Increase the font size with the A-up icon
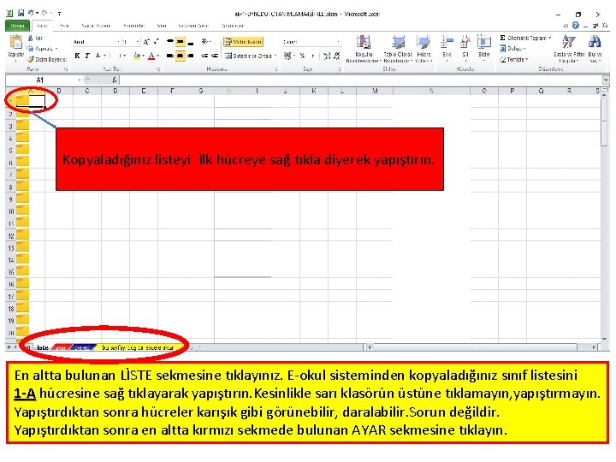616x462 pixels. click(x=146, y=41)
